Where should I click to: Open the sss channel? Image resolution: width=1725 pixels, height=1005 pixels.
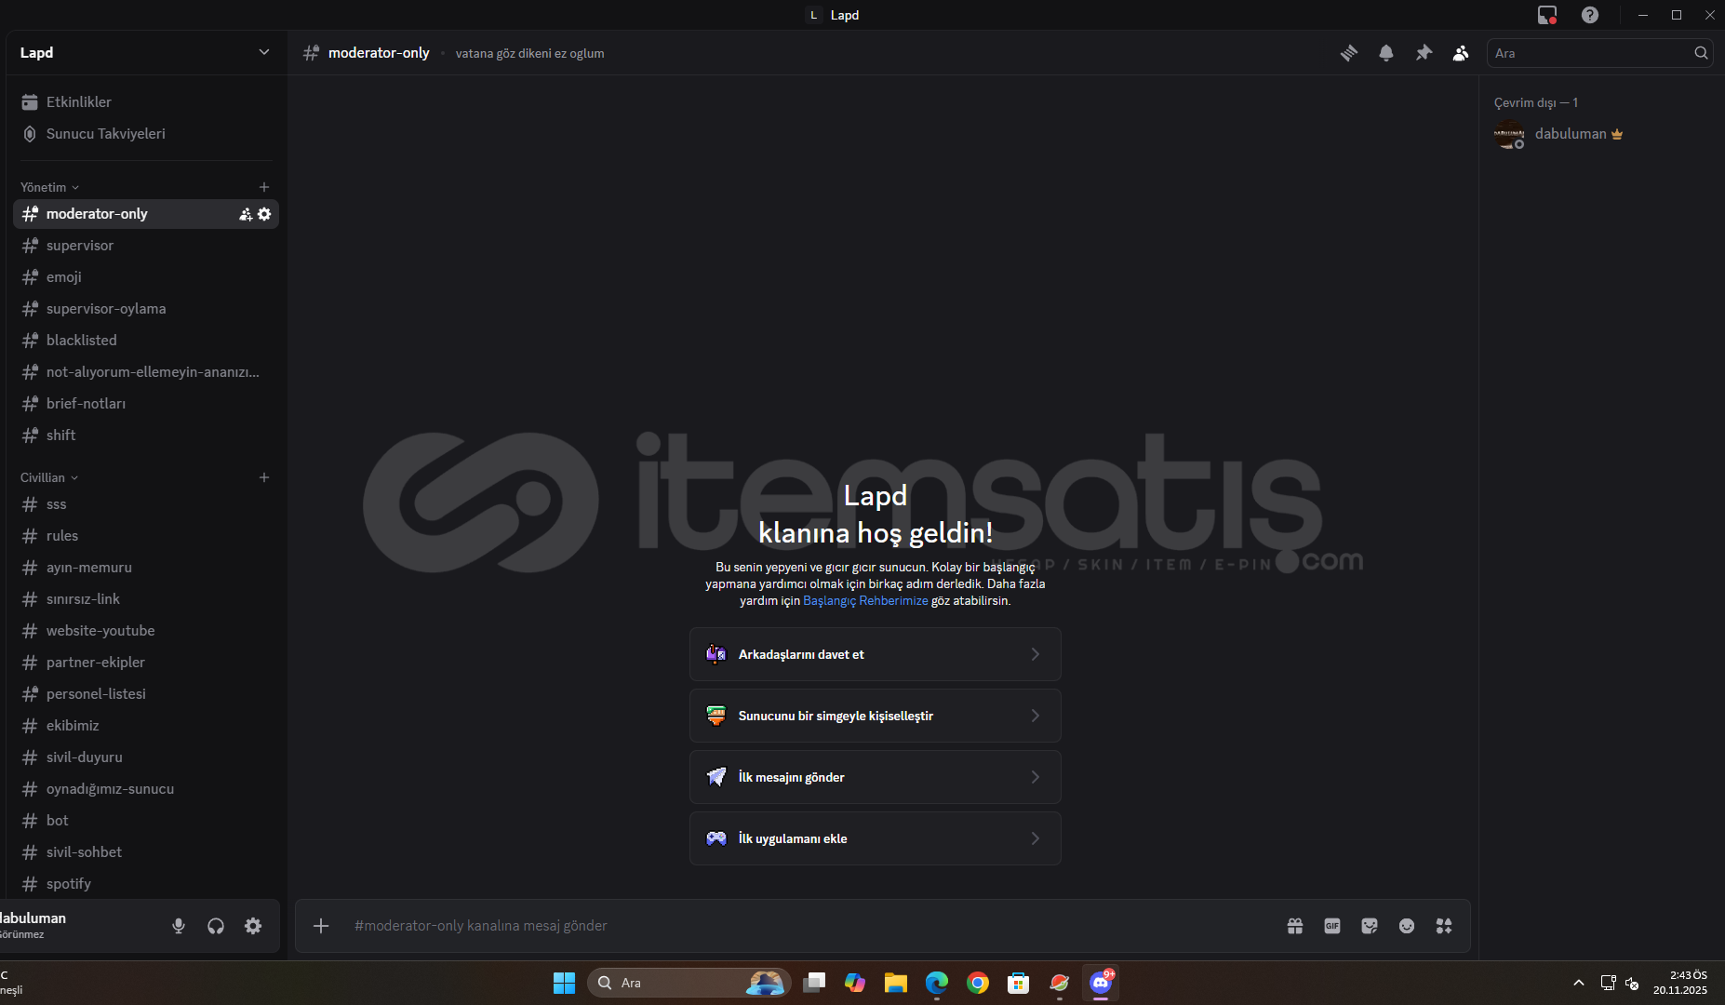pyautogui.click(x=146, y=504)
